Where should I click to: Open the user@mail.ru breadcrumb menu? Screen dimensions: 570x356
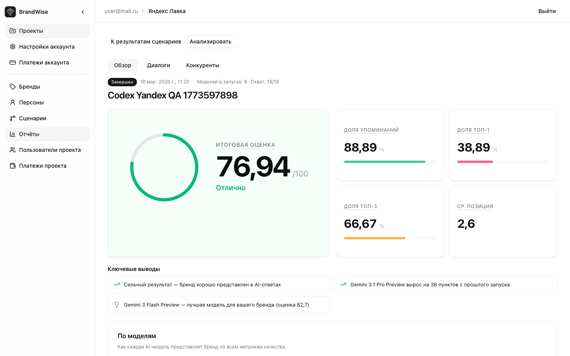(x=121, y=11)
